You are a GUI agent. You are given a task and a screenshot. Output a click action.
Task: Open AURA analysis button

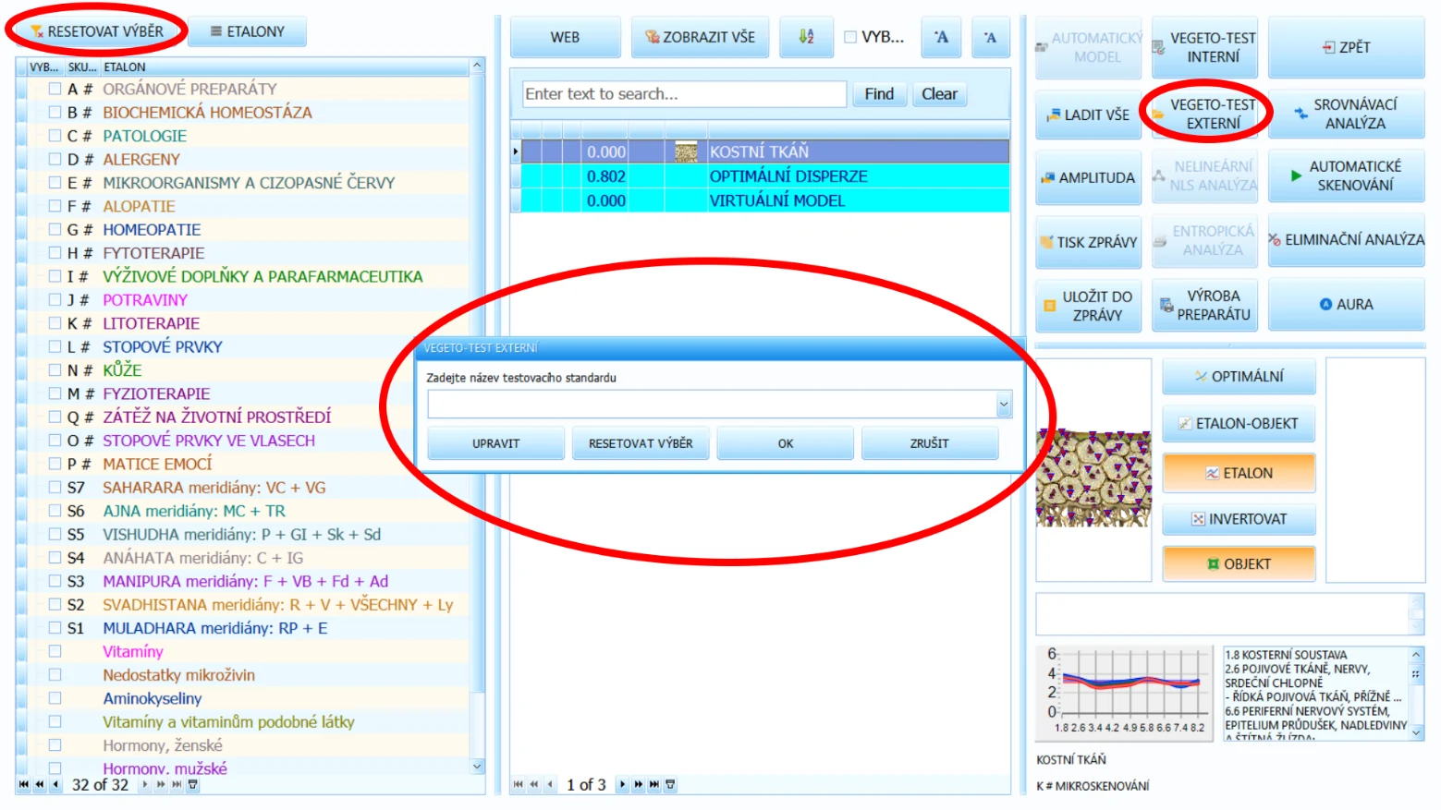(x=1346, y=304)
